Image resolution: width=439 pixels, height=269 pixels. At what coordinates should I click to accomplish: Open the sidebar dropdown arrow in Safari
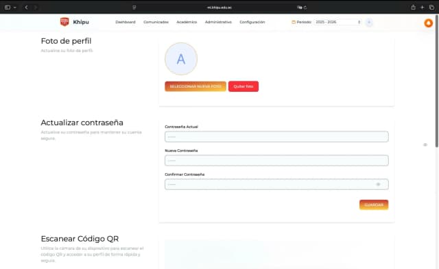[x=15, y=8]
